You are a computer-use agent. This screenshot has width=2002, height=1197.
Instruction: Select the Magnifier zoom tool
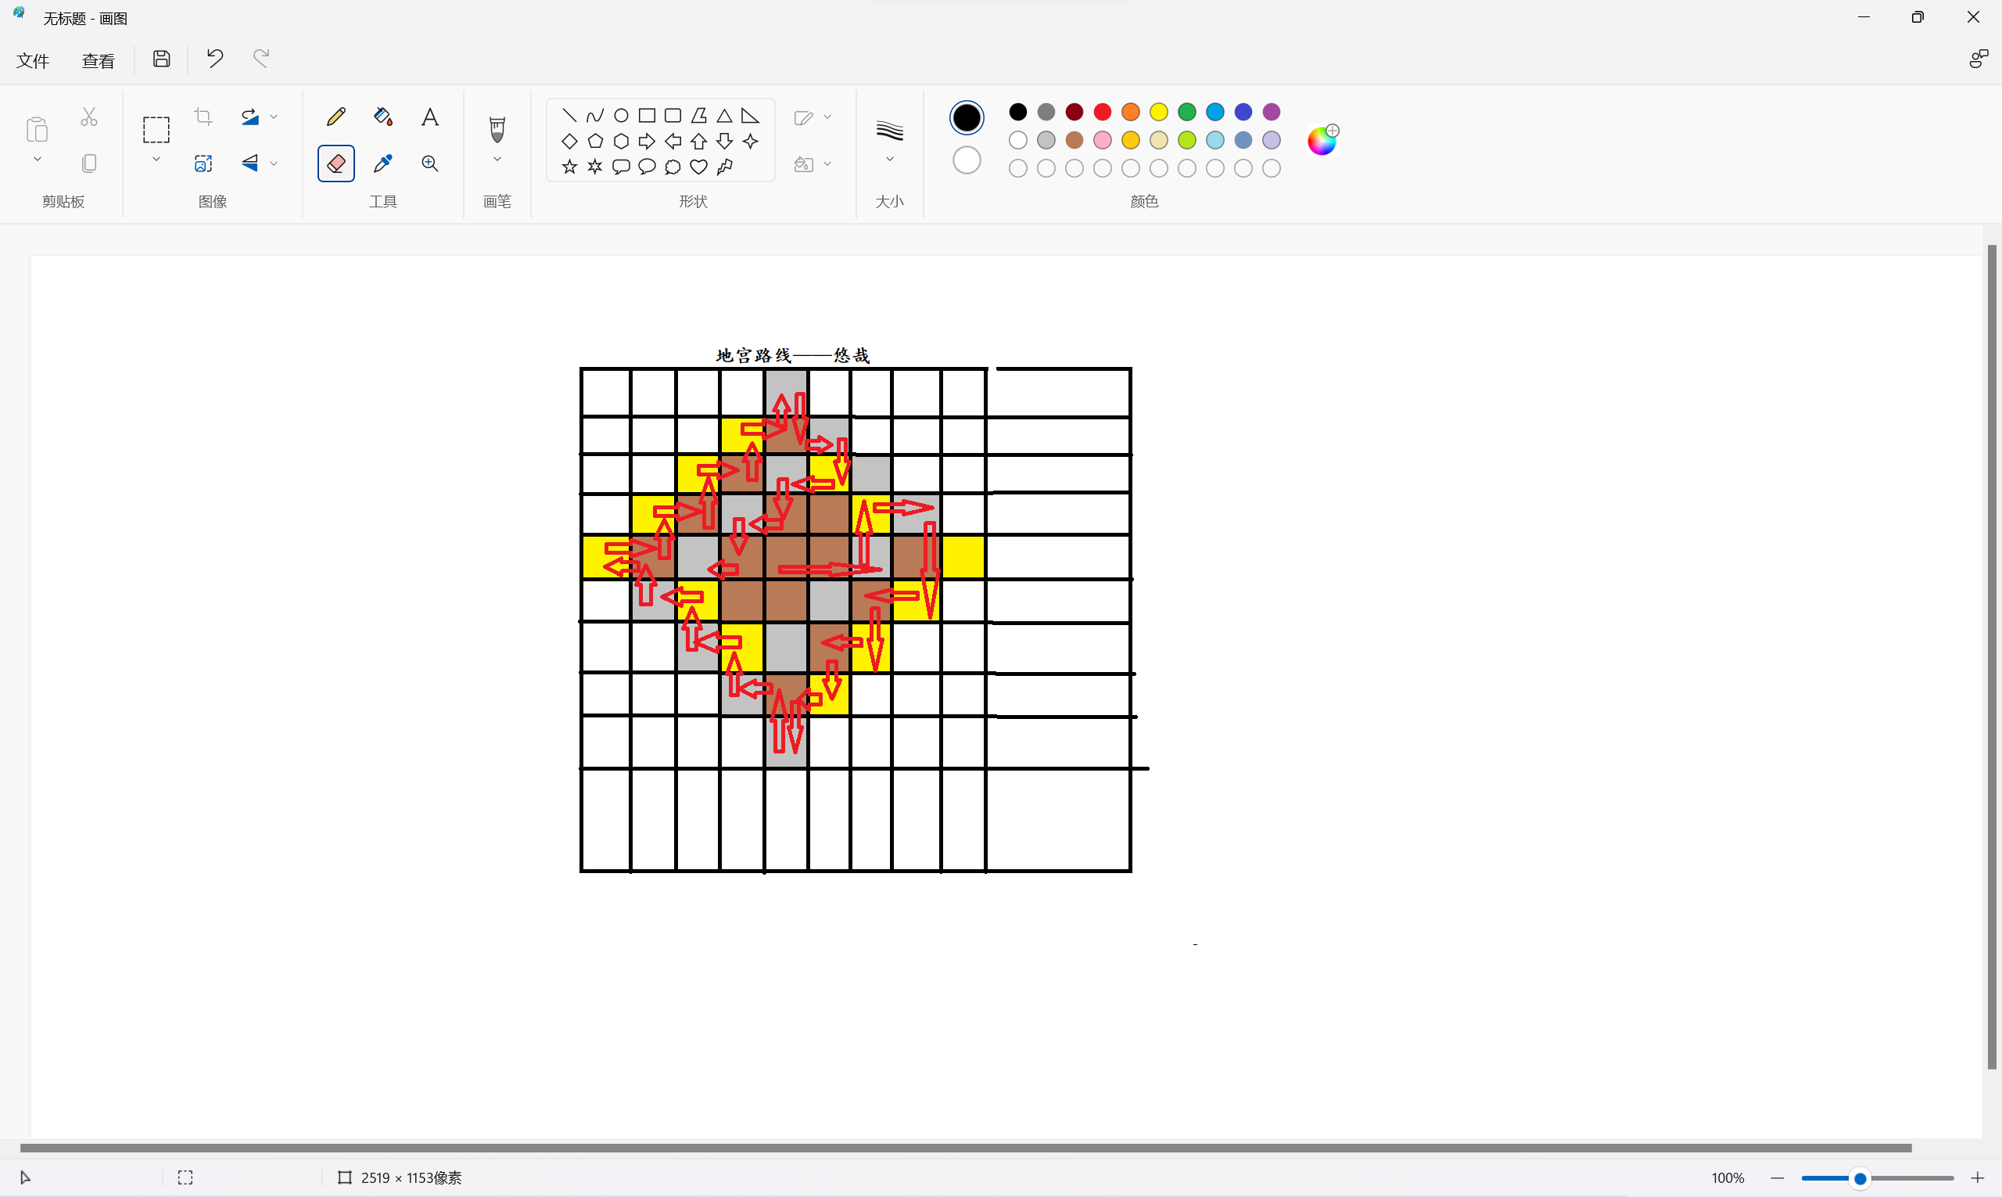point(430,164)
